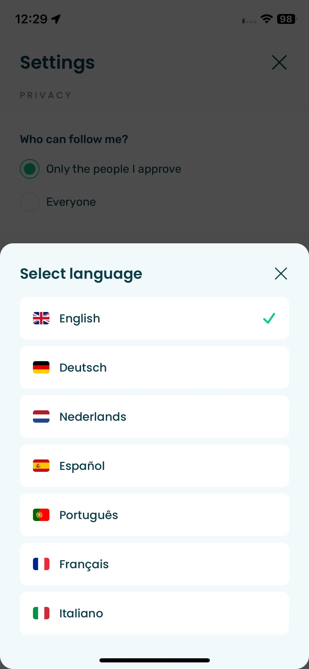
Task: Tap the French flag icon
Action: [41, 564]
